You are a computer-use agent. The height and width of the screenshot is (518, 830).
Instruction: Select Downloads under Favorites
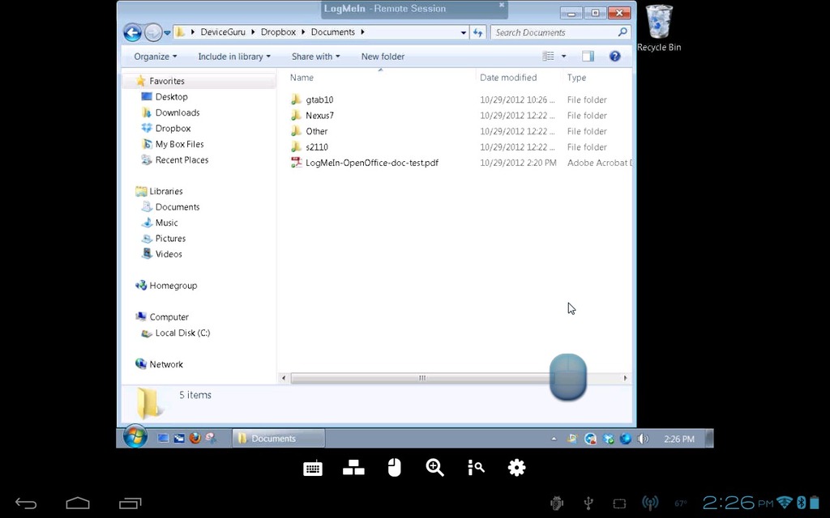[170, 113]
